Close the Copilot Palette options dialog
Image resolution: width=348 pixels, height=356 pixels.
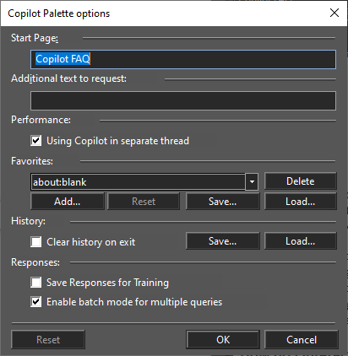click(x=334, y=13)
